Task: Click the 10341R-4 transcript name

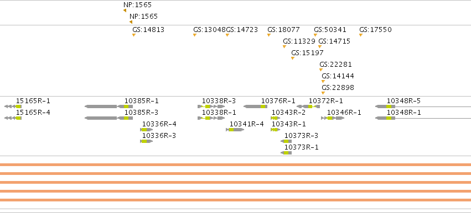Action: pos(247,124)
